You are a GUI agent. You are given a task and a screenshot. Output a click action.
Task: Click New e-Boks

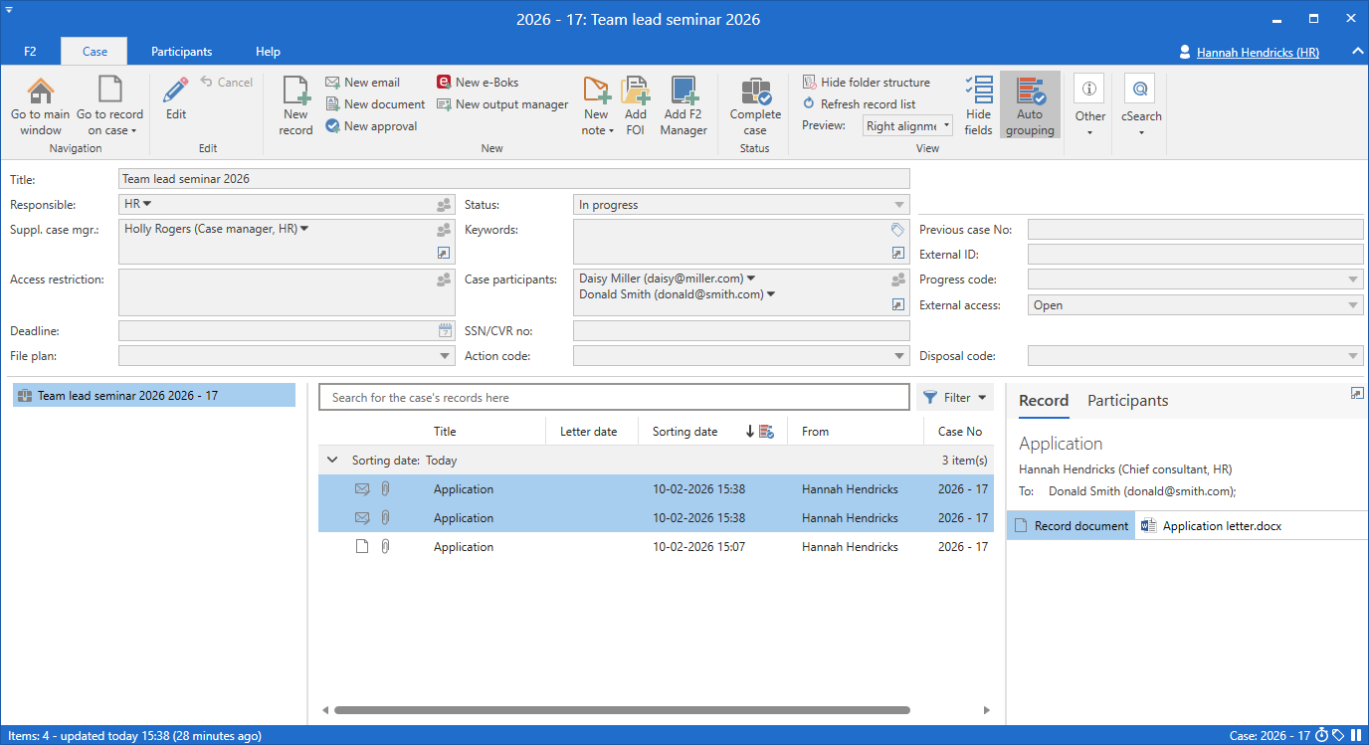(478, 83)
